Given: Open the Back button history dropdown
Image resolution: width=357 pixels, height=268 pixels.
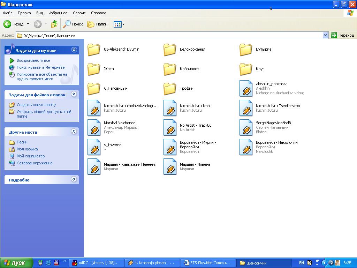Looking at the screenshot, I should point(28,24).
